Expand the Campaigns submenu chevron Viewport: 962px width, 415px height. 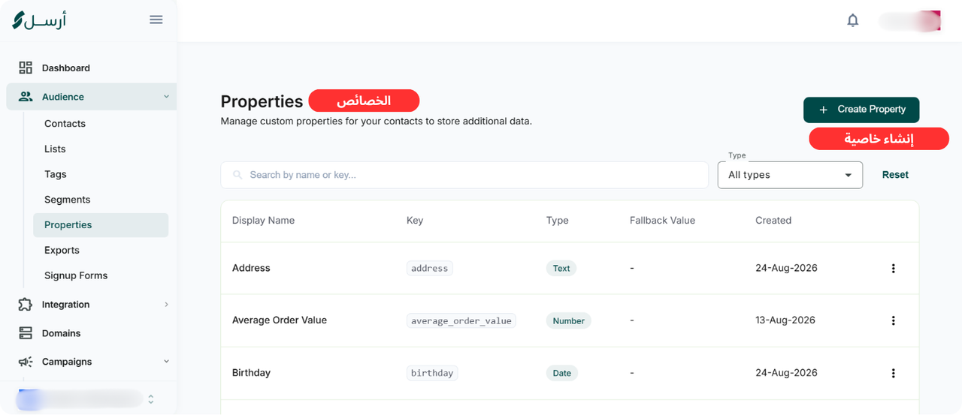click(166, 362)
